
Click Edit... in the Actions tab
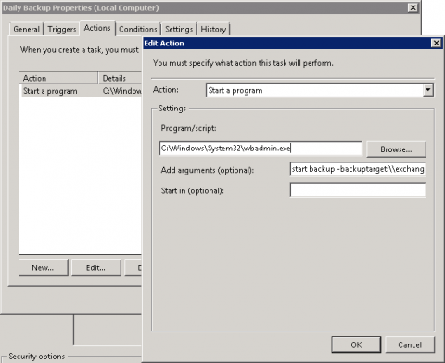coord(95,267)
